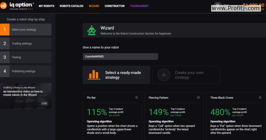Choose Select a ready-made strategy
This screenshot has height=140, width=266.
116,75
